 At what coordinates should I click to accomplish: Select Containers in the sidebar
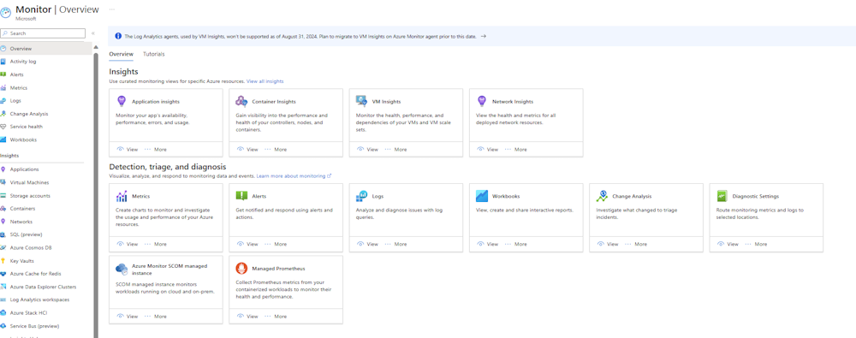(x=22, y=209)
